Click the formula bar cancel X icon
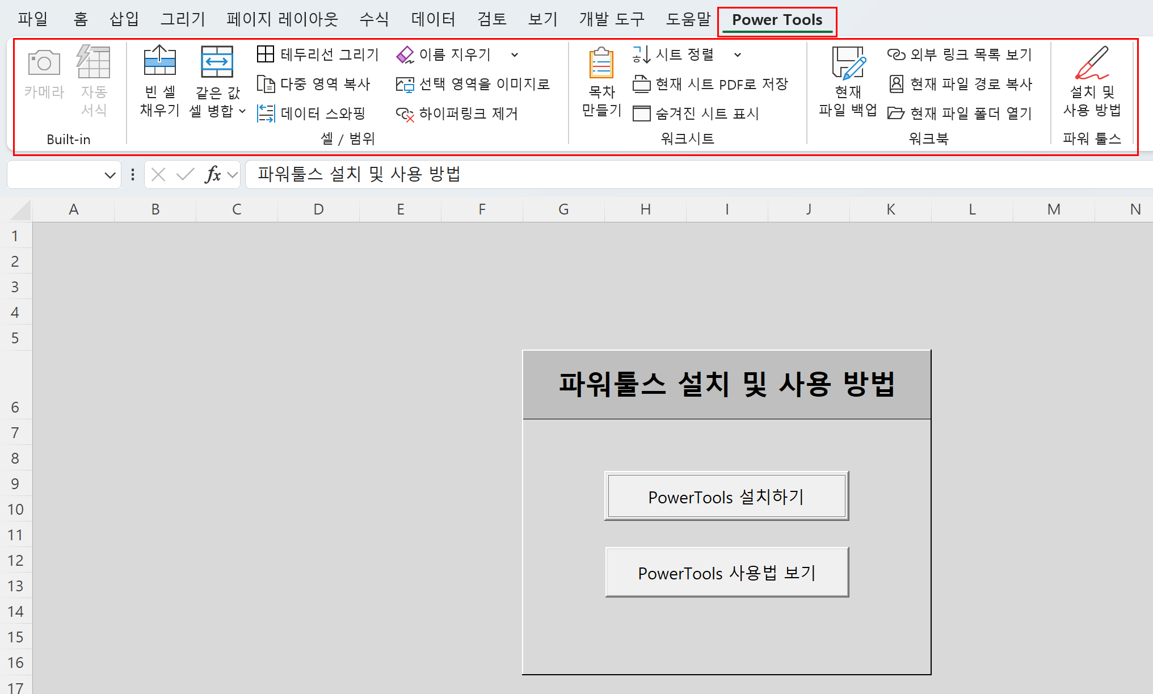1153x694 pixels. click(x=158, y=175)
